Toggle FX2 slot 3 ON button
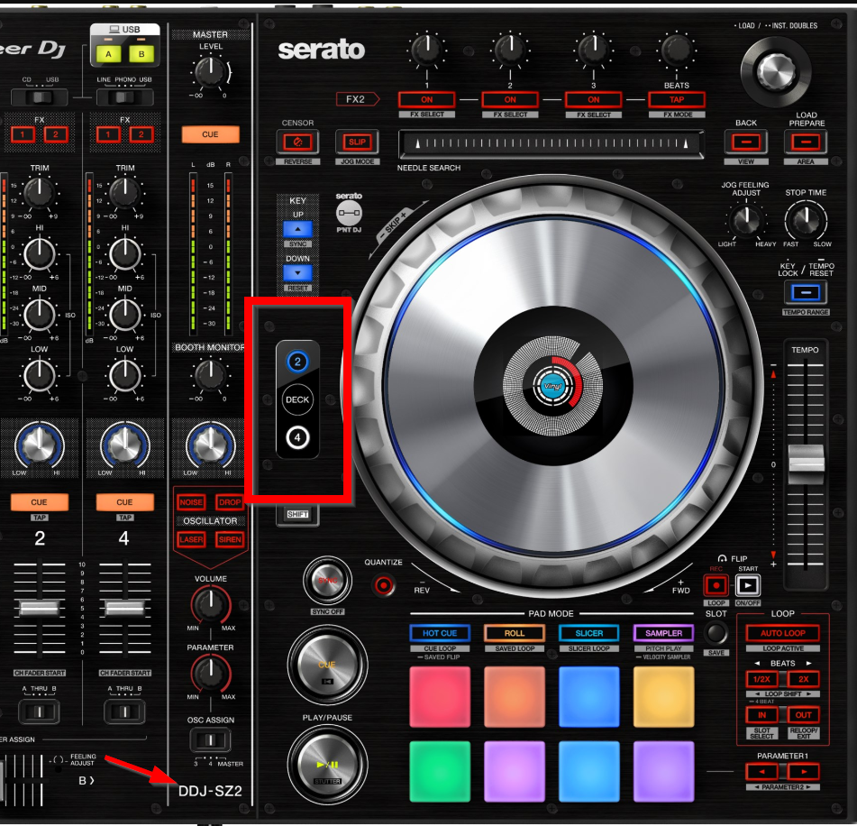The width and height of the screenshot is (857, 826). pos(594,99)
